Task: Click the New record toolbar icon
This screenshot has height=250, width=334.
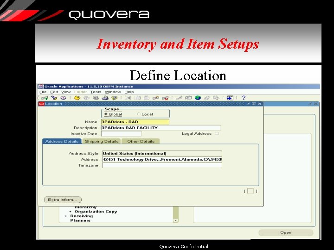Action: point(45,98)
